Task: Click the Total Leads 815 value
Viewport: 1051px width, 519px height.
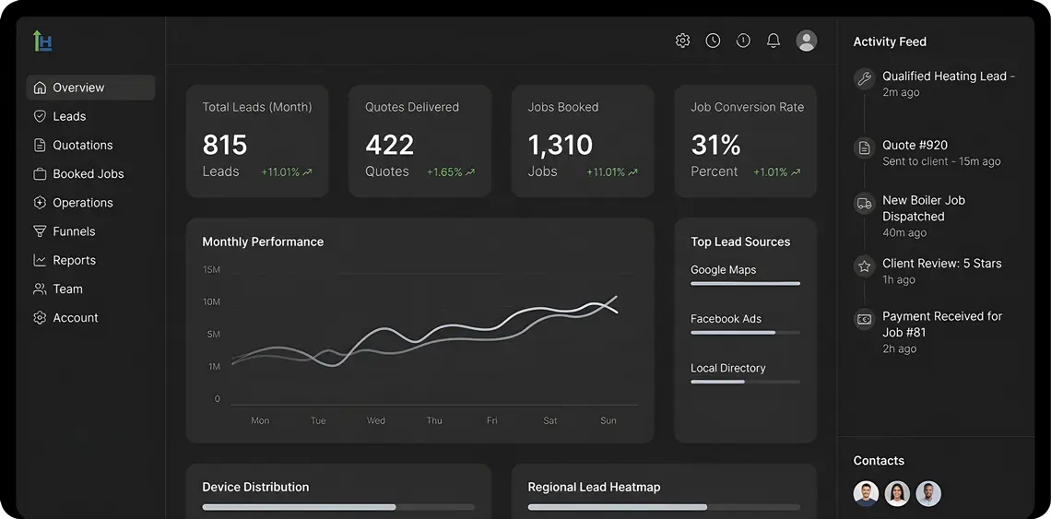Action: click(x=225, y=145)
